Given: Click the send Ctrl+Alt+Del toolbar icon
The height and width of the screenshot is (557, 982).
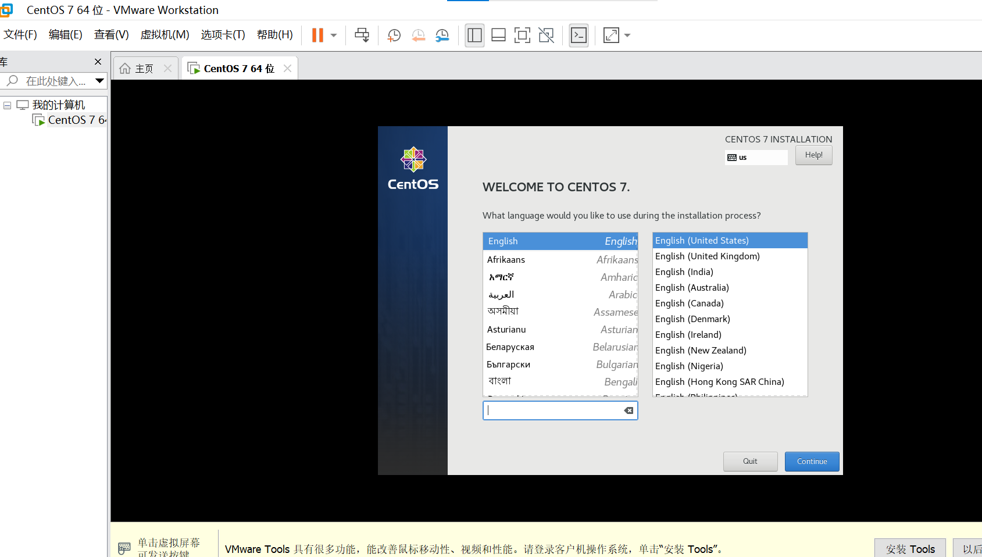Looking at the screenshot, I should click(362, 35).
